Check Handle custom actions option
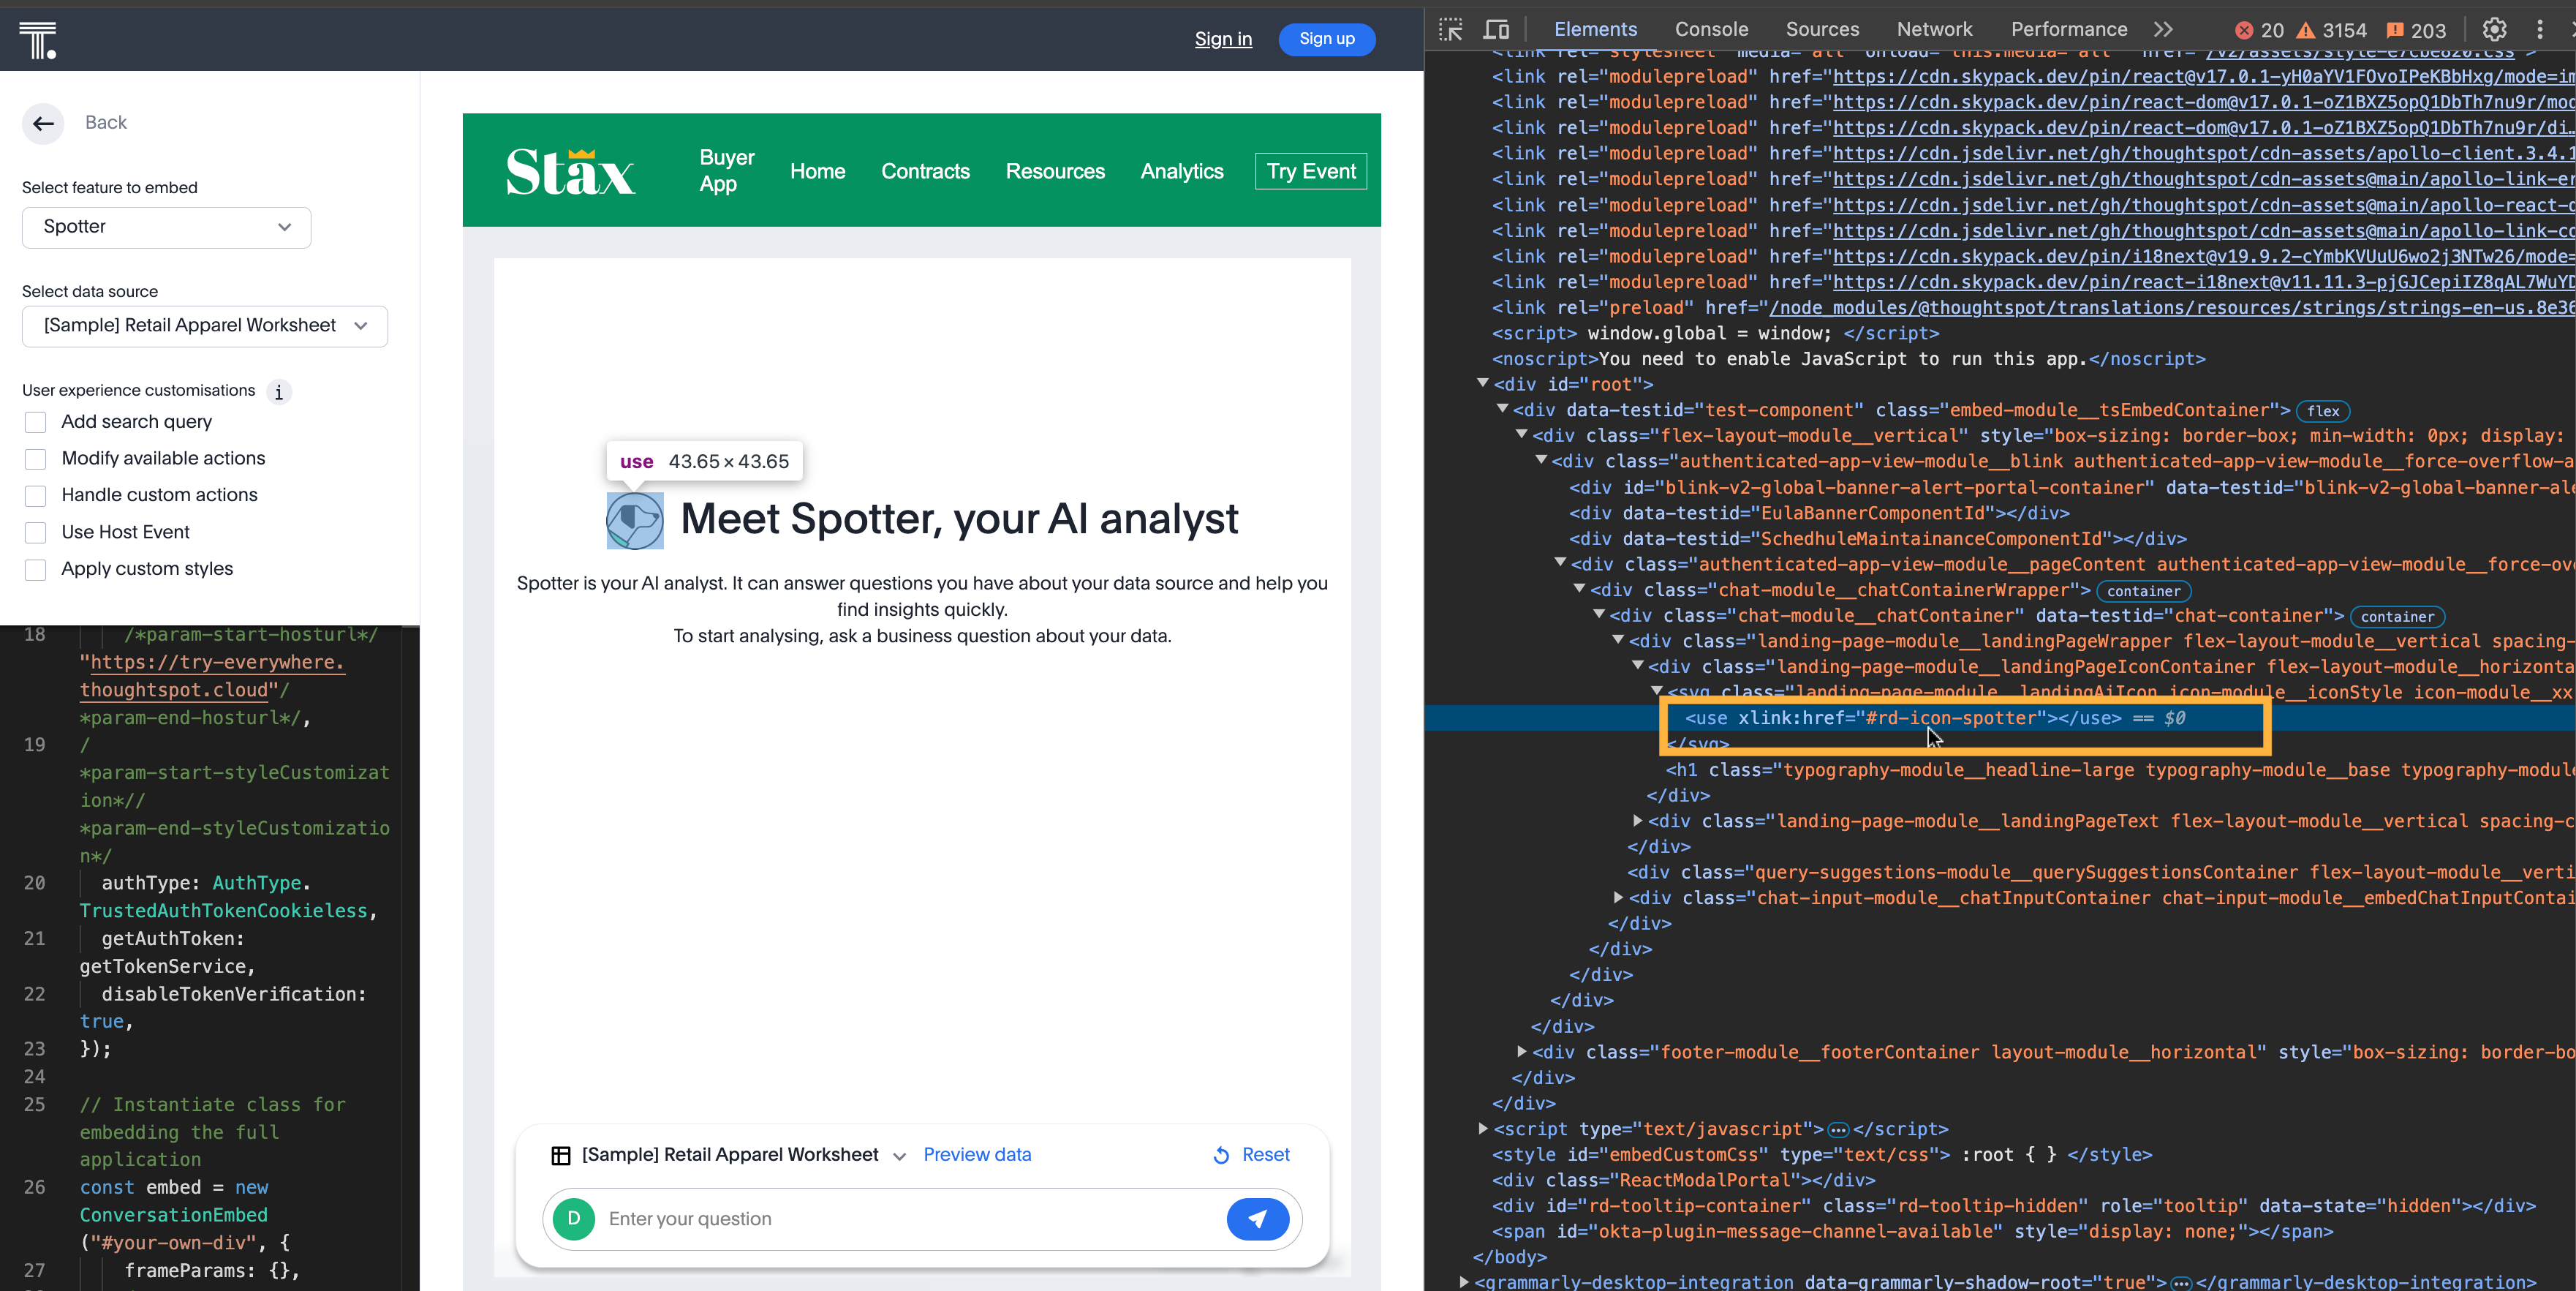2576x1291 pixels. (35, 496)
